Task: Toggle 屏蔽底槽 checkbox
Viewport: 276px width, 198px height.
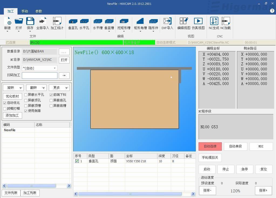Action: click(51, 106)
